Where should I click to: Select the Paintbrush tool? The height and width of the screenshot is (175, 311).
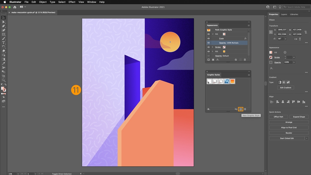(3, 39)
